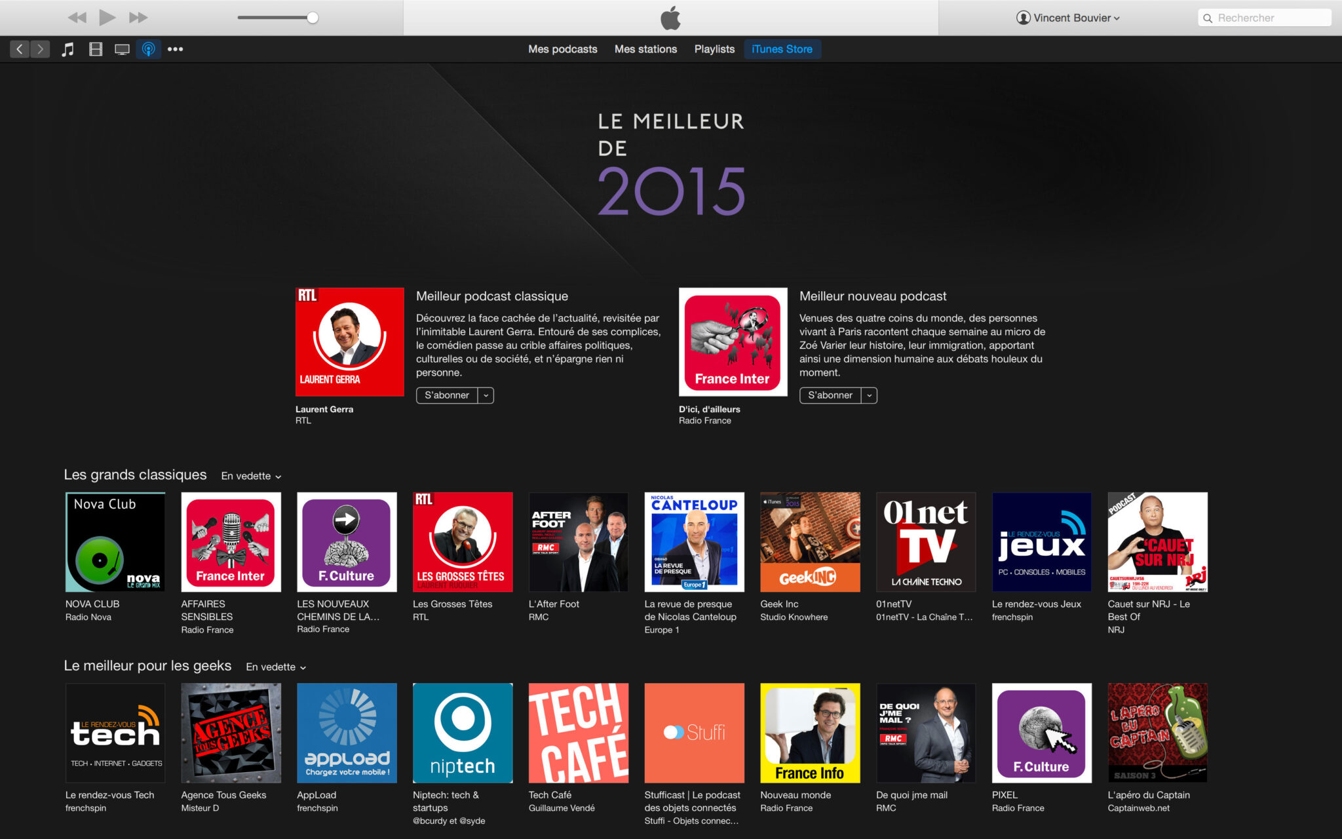This screenshot has height=839, width=1342.
Task: Expand the Laurent Gerra subscribe dropdown arrow
Action: pos(487,395)
